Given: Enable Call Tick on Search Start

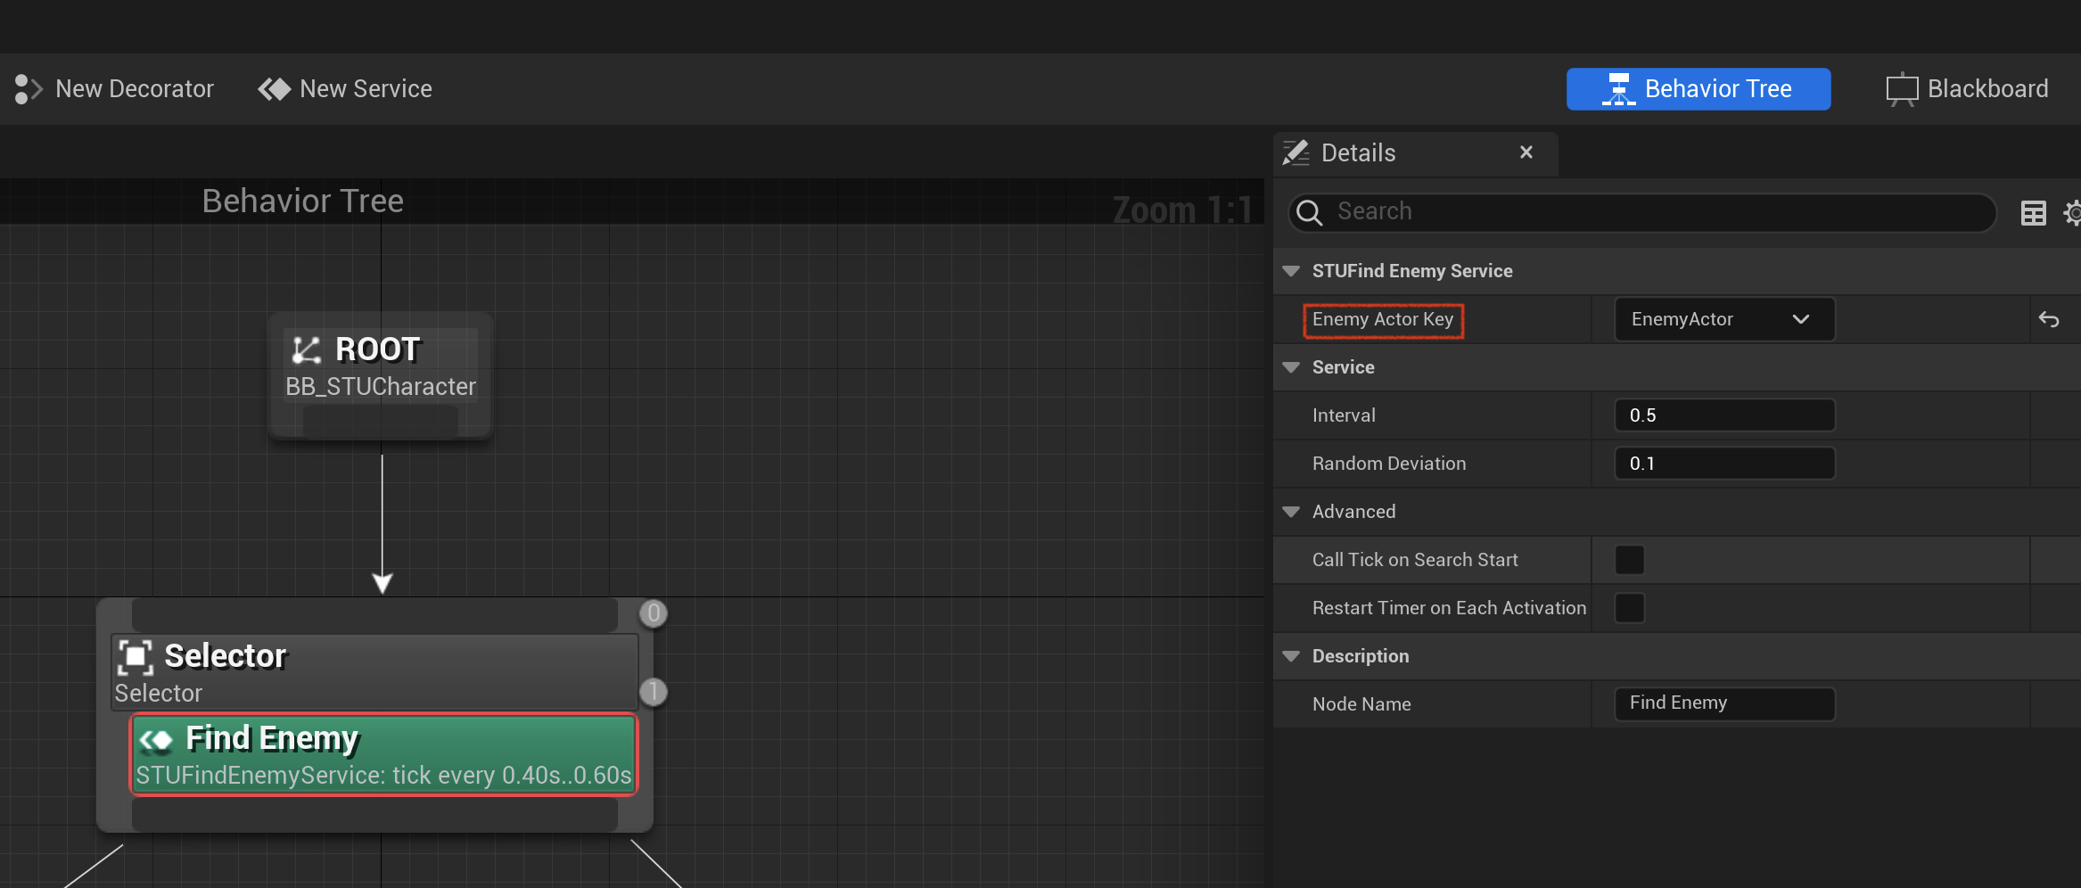Looking at the screenshot, I should [x=1630, y=560].
